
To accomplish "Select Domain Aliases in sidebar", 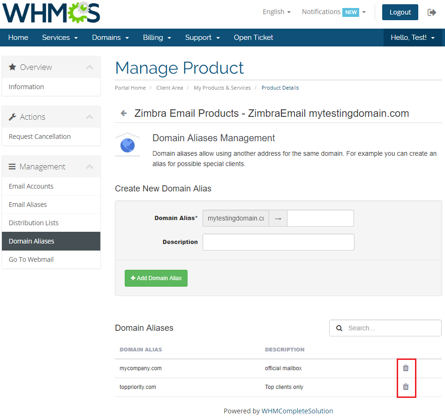I will coord(51,241).
